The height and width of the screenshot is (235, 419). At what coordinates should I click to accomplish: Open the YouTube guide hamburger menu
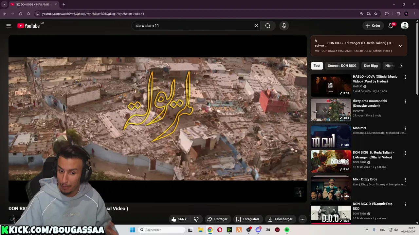tap(9, 26)
